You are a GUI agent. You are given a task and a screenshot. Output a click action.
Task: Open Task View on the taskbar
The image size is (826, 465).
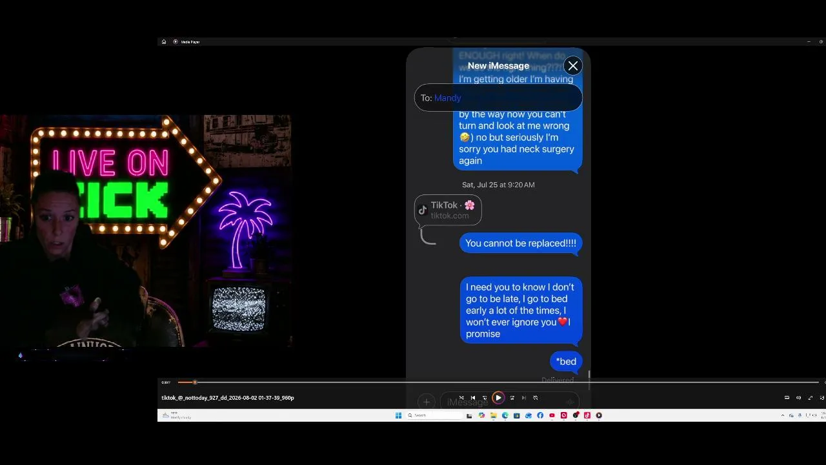469,415
